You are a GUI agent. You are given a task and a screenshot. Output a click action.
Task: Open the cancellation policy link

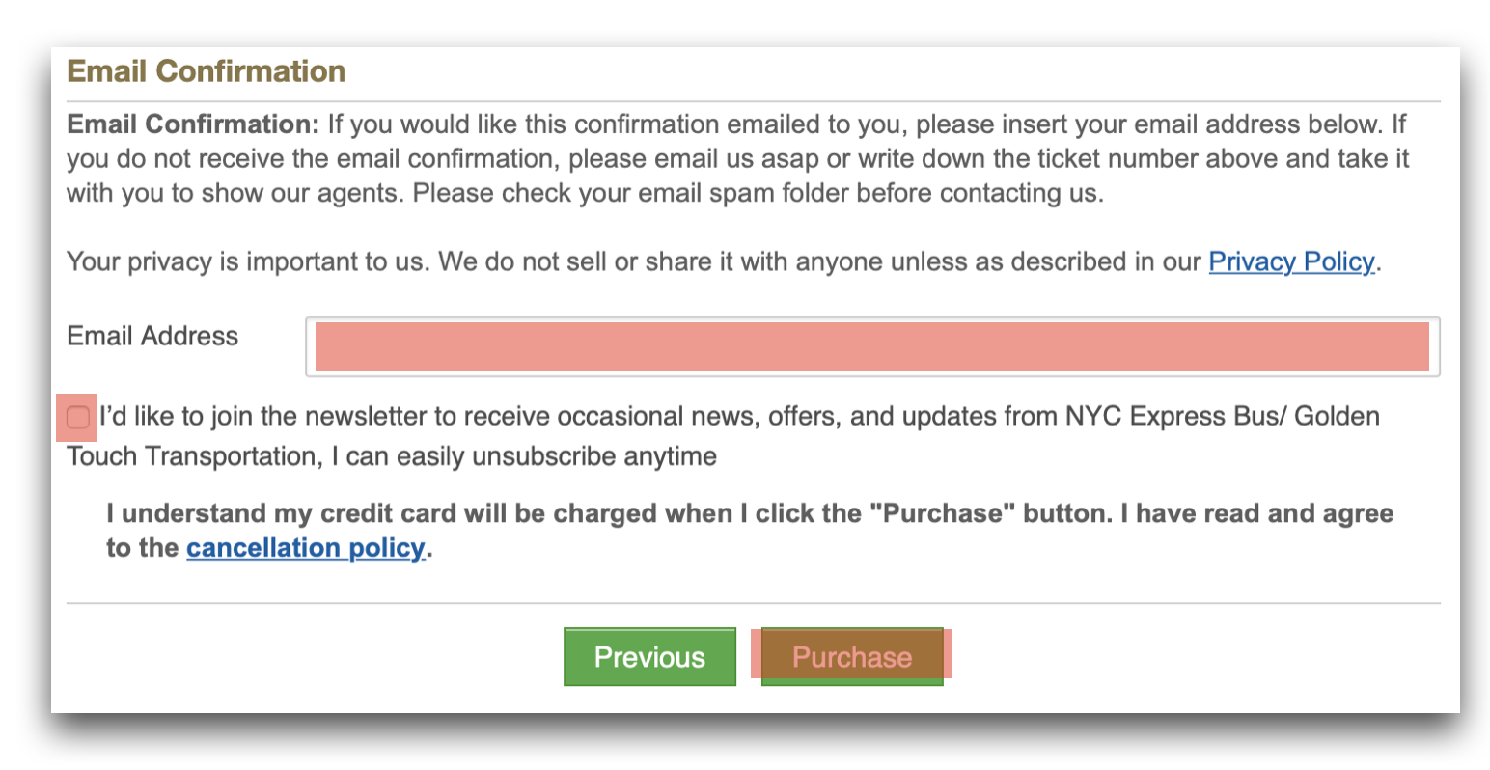pyautogui.click(x=306, y=548)
